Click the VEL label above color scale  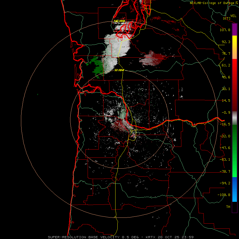(x=233, y=16)
